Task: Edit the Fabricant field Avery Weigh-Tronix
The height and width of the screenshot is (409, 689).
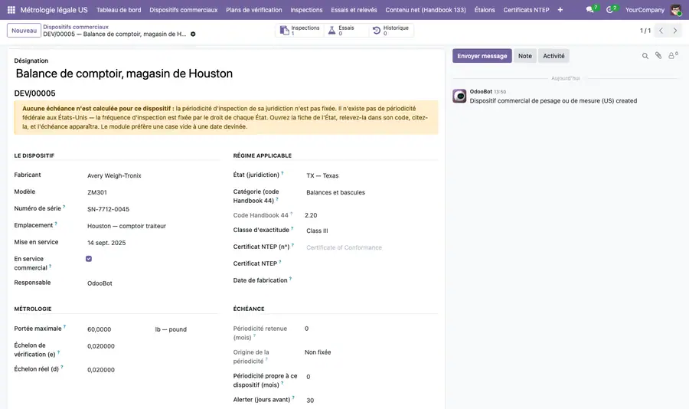Action: (x=152, y=175)
